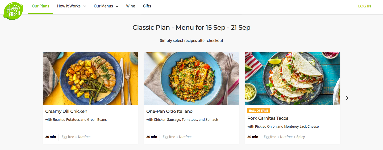
Task: Click subtitle with Chicken Sausage, Tomatoes, and Spinach
Action: pyautogui.click(x=182, y=120)
